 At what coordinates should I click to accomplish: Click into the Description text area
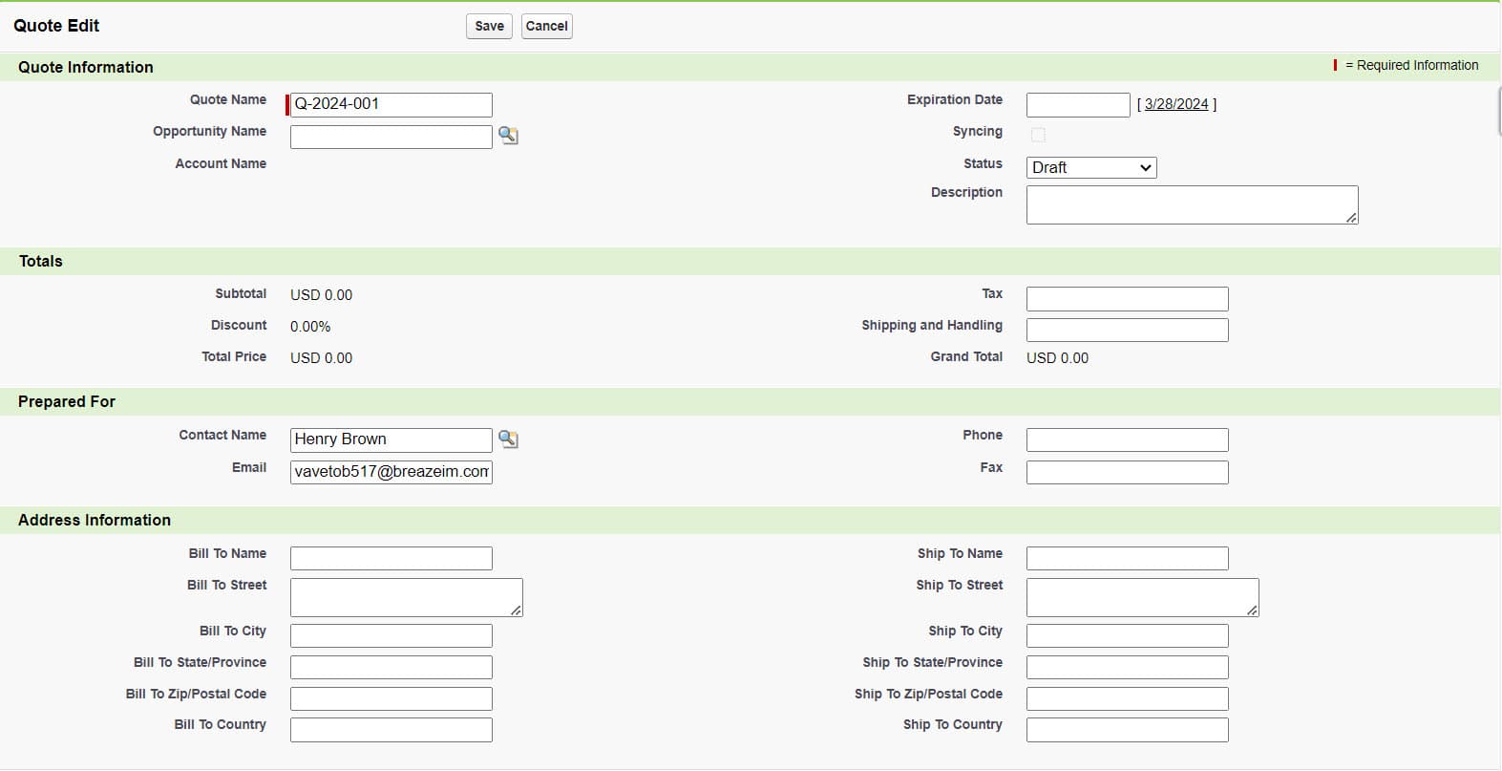(x=1192, y=205)
